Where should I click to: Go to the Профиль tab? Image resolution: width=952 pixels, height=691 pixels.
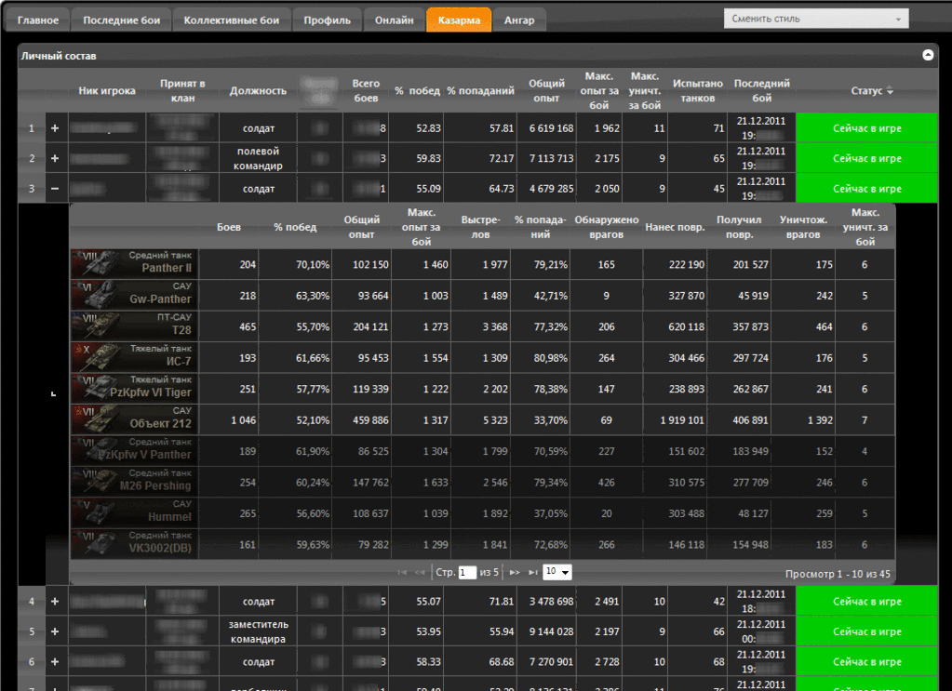pos(328,20)
